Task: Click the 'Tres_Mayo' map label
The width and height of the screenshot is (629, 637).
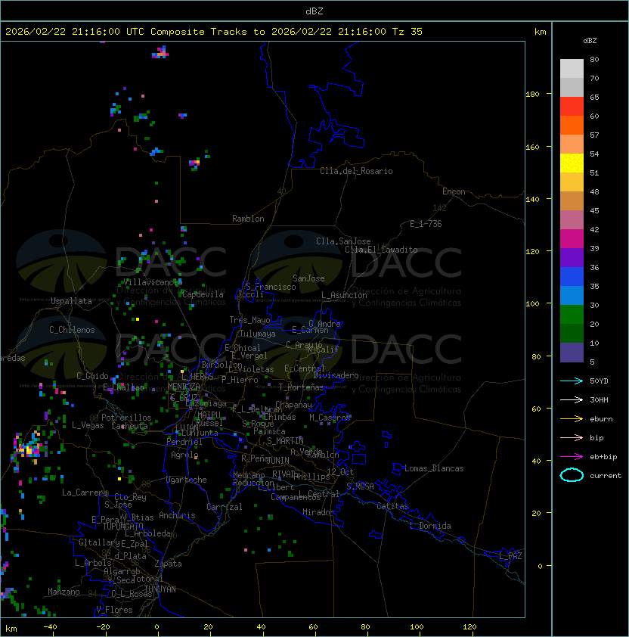Action: tap(249, 320)
